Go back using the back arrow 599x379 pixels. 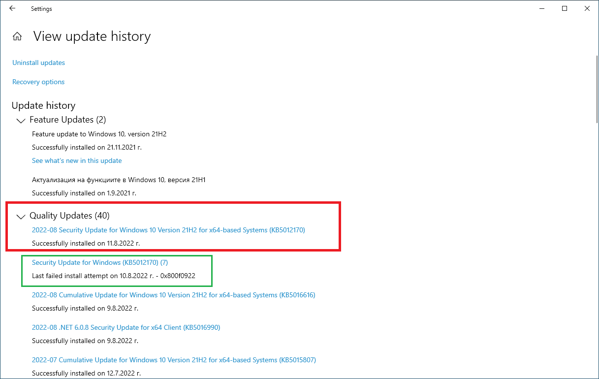pyautogui.click(x=12, y=8)
